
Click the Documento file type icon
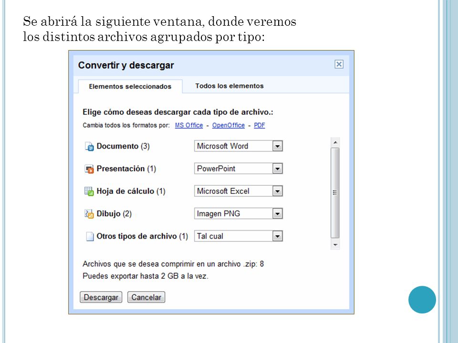(x=89, y=146)
